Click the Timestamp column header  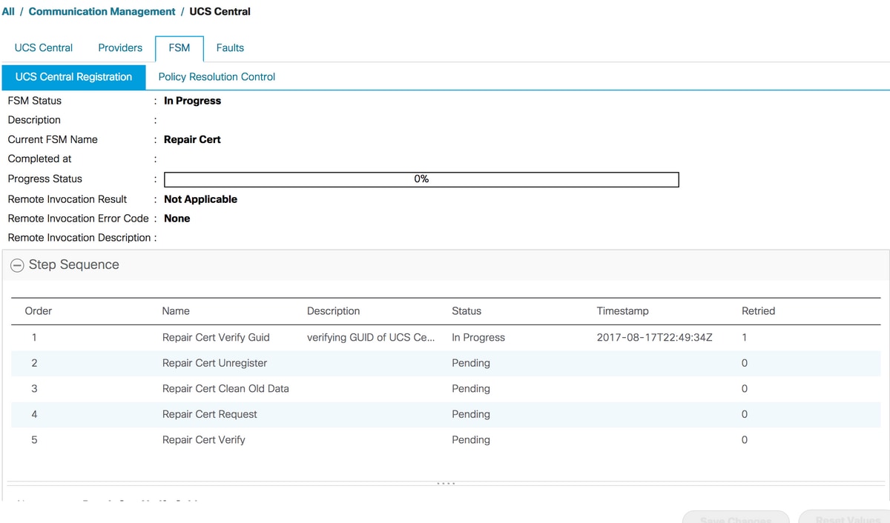tap(622, 311)
